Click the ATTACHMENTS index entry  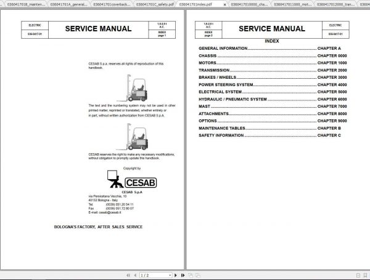pyautogui.click(x=273, y=113)
